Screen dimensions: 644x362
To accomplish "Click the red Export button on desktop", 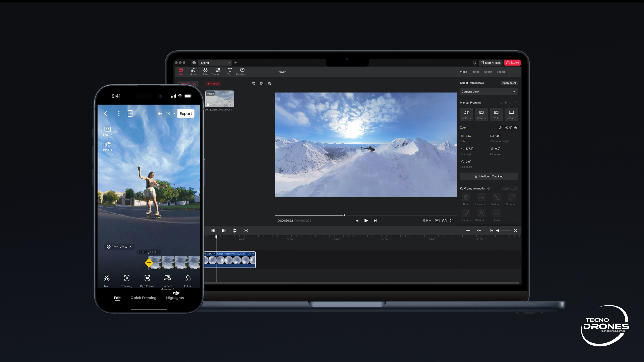I will [x=512, y=63].
